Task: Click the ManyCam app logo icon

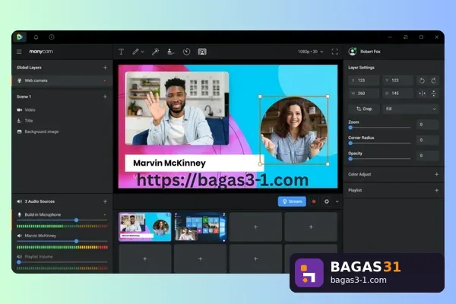Action: point(20,37)
